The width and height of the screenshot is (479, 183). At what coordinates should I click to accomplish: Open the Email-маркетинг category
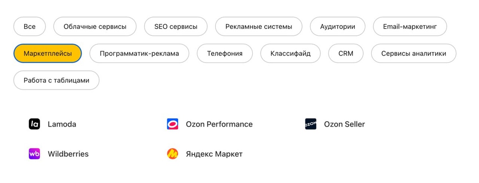tap(410, 27)
